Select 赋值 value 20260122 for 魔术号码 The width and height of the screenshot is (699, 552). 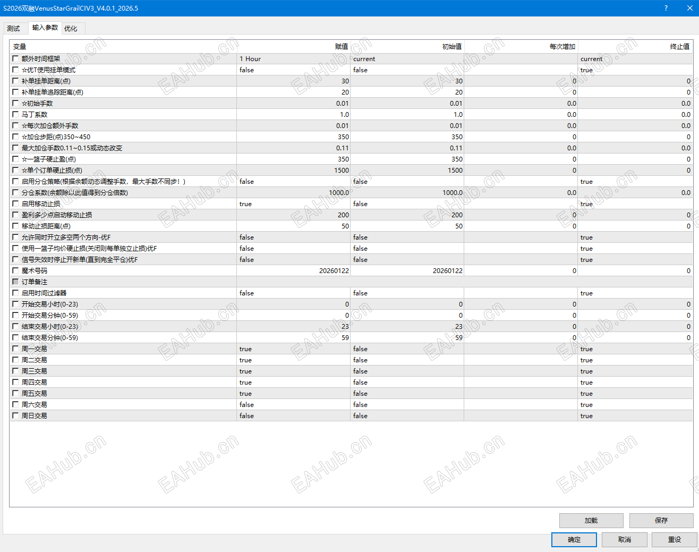click(x=293, y=271)
